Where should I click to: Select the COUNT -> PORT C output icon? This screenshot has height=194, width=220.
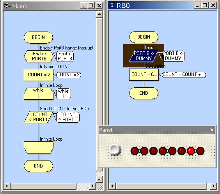[x=39, y=117]
